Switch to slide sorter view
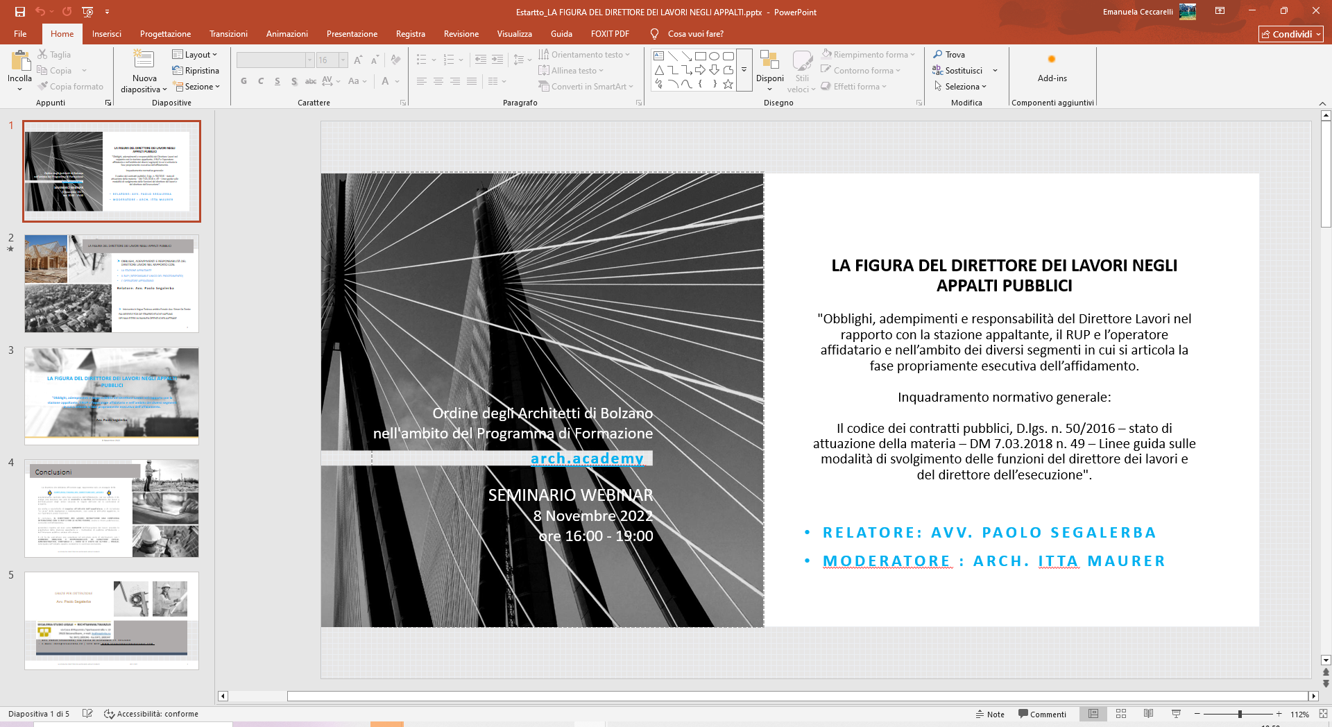 (1121, 714)
